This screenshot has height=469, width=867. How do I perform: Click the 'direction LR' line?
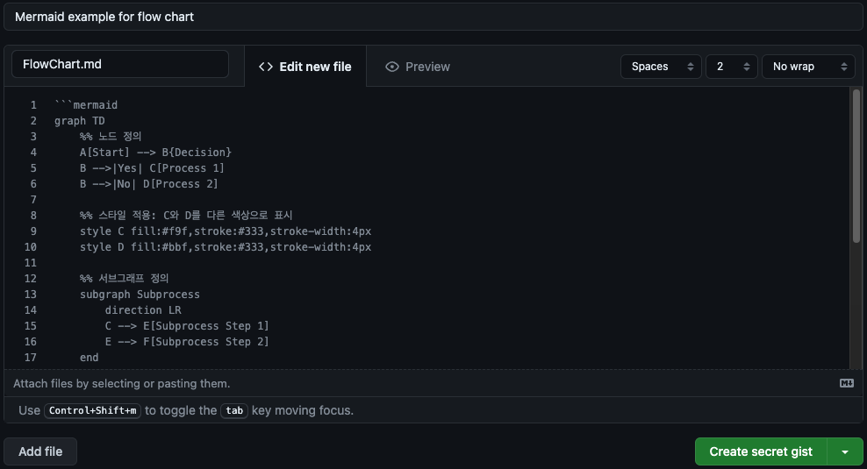pos(143,310)
